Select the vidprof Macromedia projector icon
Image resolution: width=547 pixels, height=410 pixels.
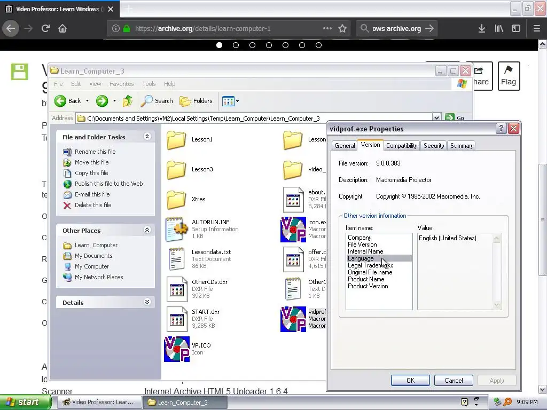pyautogui.click(x=293, y=319)
